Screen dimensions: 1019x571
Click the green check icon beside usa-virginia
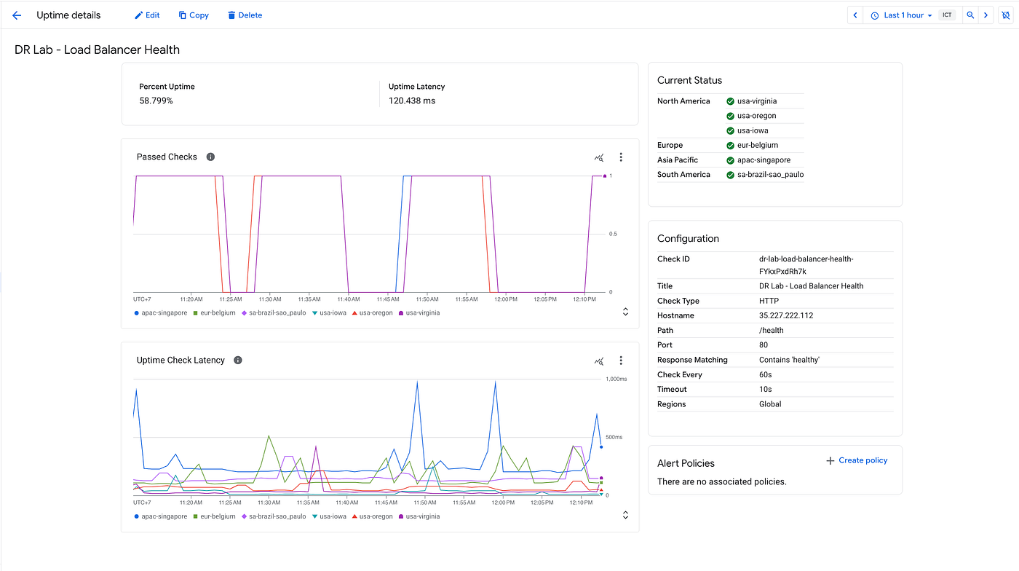[730, 101]
